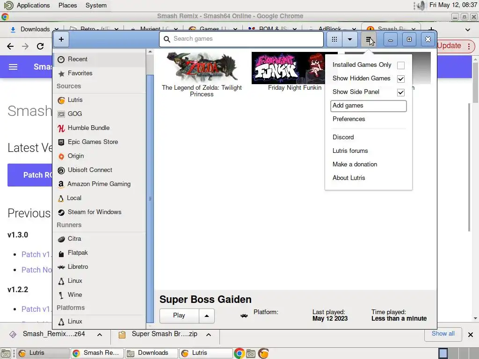Open the Chrome three-dot menu

(469, 46)
